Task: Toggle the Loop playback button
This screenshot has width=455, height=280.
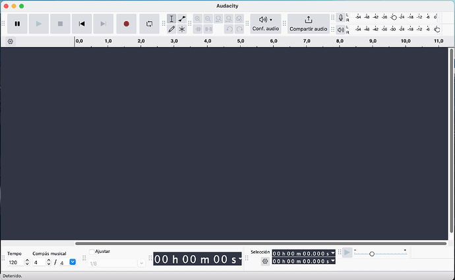Action: pos(149,24)
